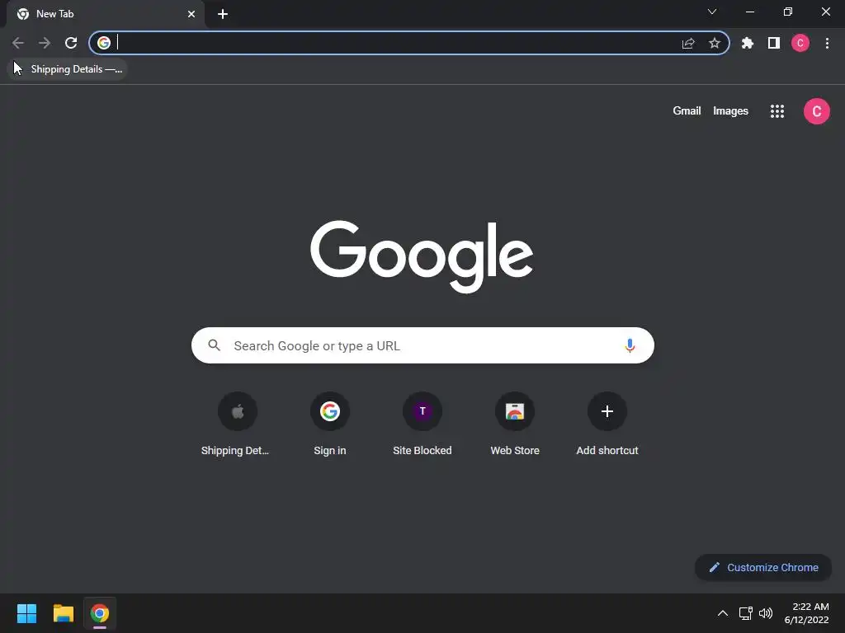Screen dimensions: 845x633
Task: Open the Site Blocked shortcut tile
Action: point(422,424)
